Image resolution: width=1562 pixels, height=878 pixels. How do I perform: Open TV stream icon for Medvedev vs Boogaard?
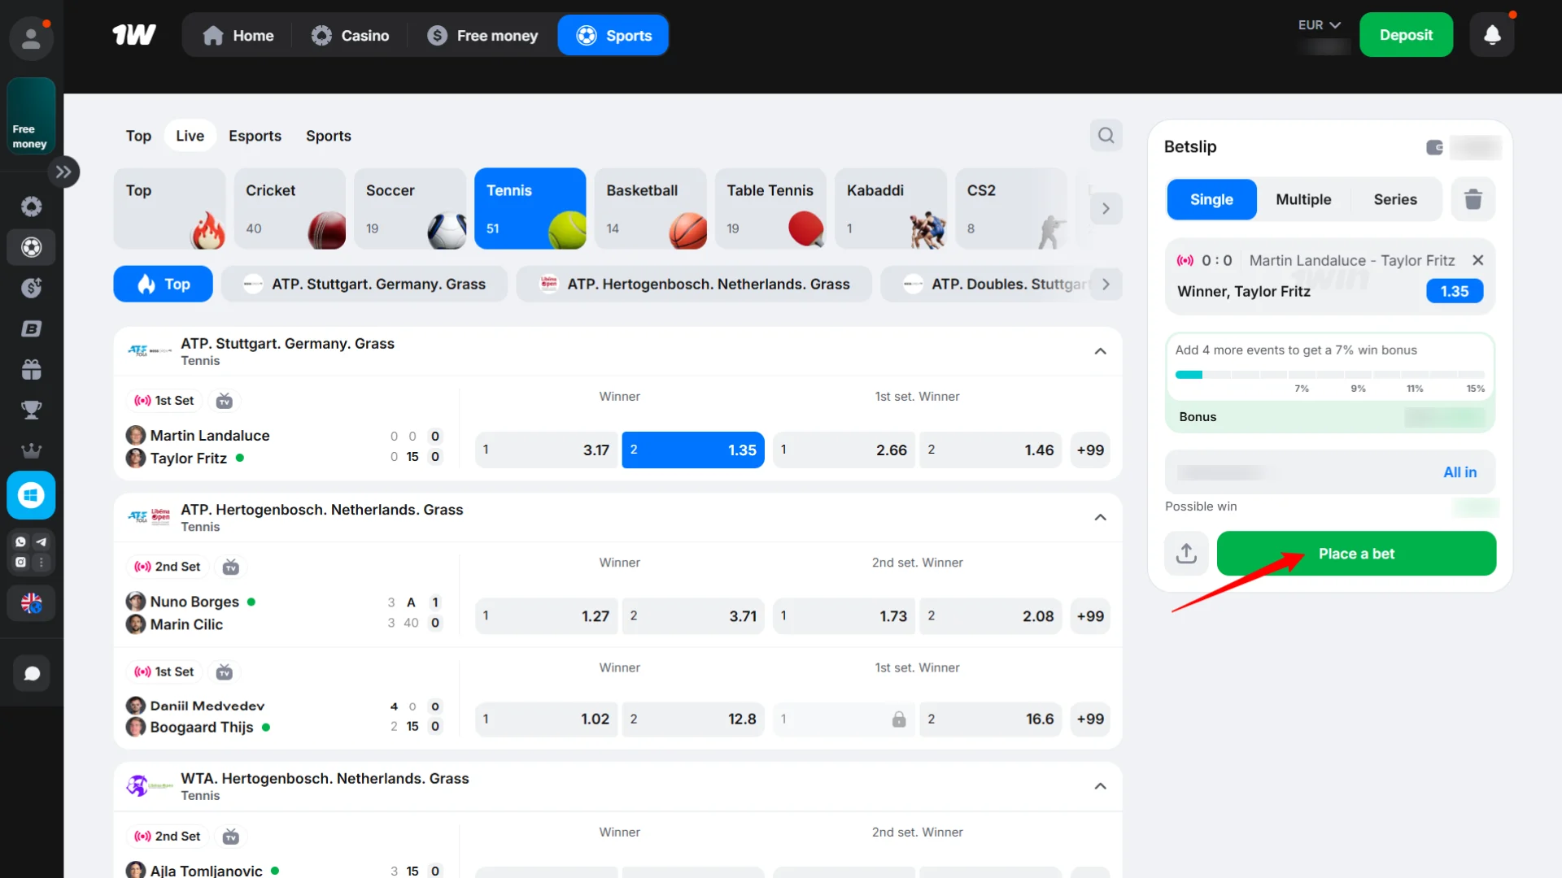(x=225, y=672)
